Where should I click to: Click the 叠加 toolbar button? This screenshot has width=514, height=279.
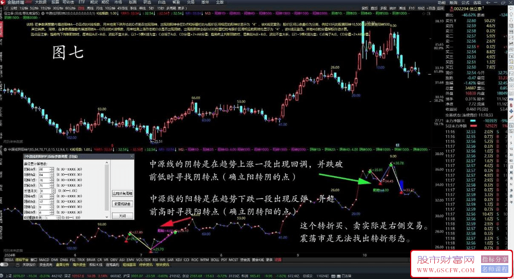[374, 8]
